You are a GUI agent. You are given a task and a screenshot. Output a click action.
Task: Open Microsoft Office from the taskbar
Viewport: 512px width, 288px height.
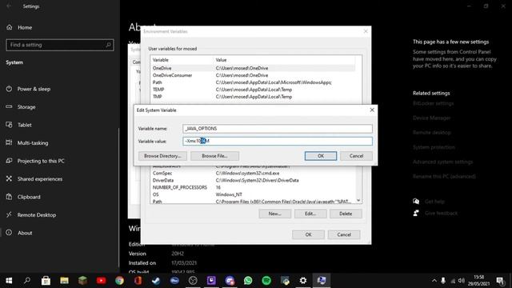(x=138, y=281)
